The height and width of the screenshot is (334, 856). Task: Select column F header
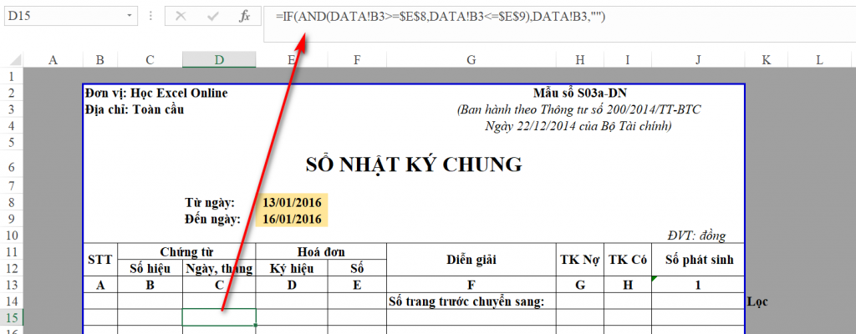[357, 60]
